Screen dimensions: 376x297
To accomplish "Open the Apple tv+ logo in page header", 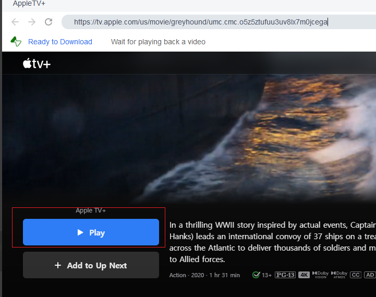I will pos(37,64).
